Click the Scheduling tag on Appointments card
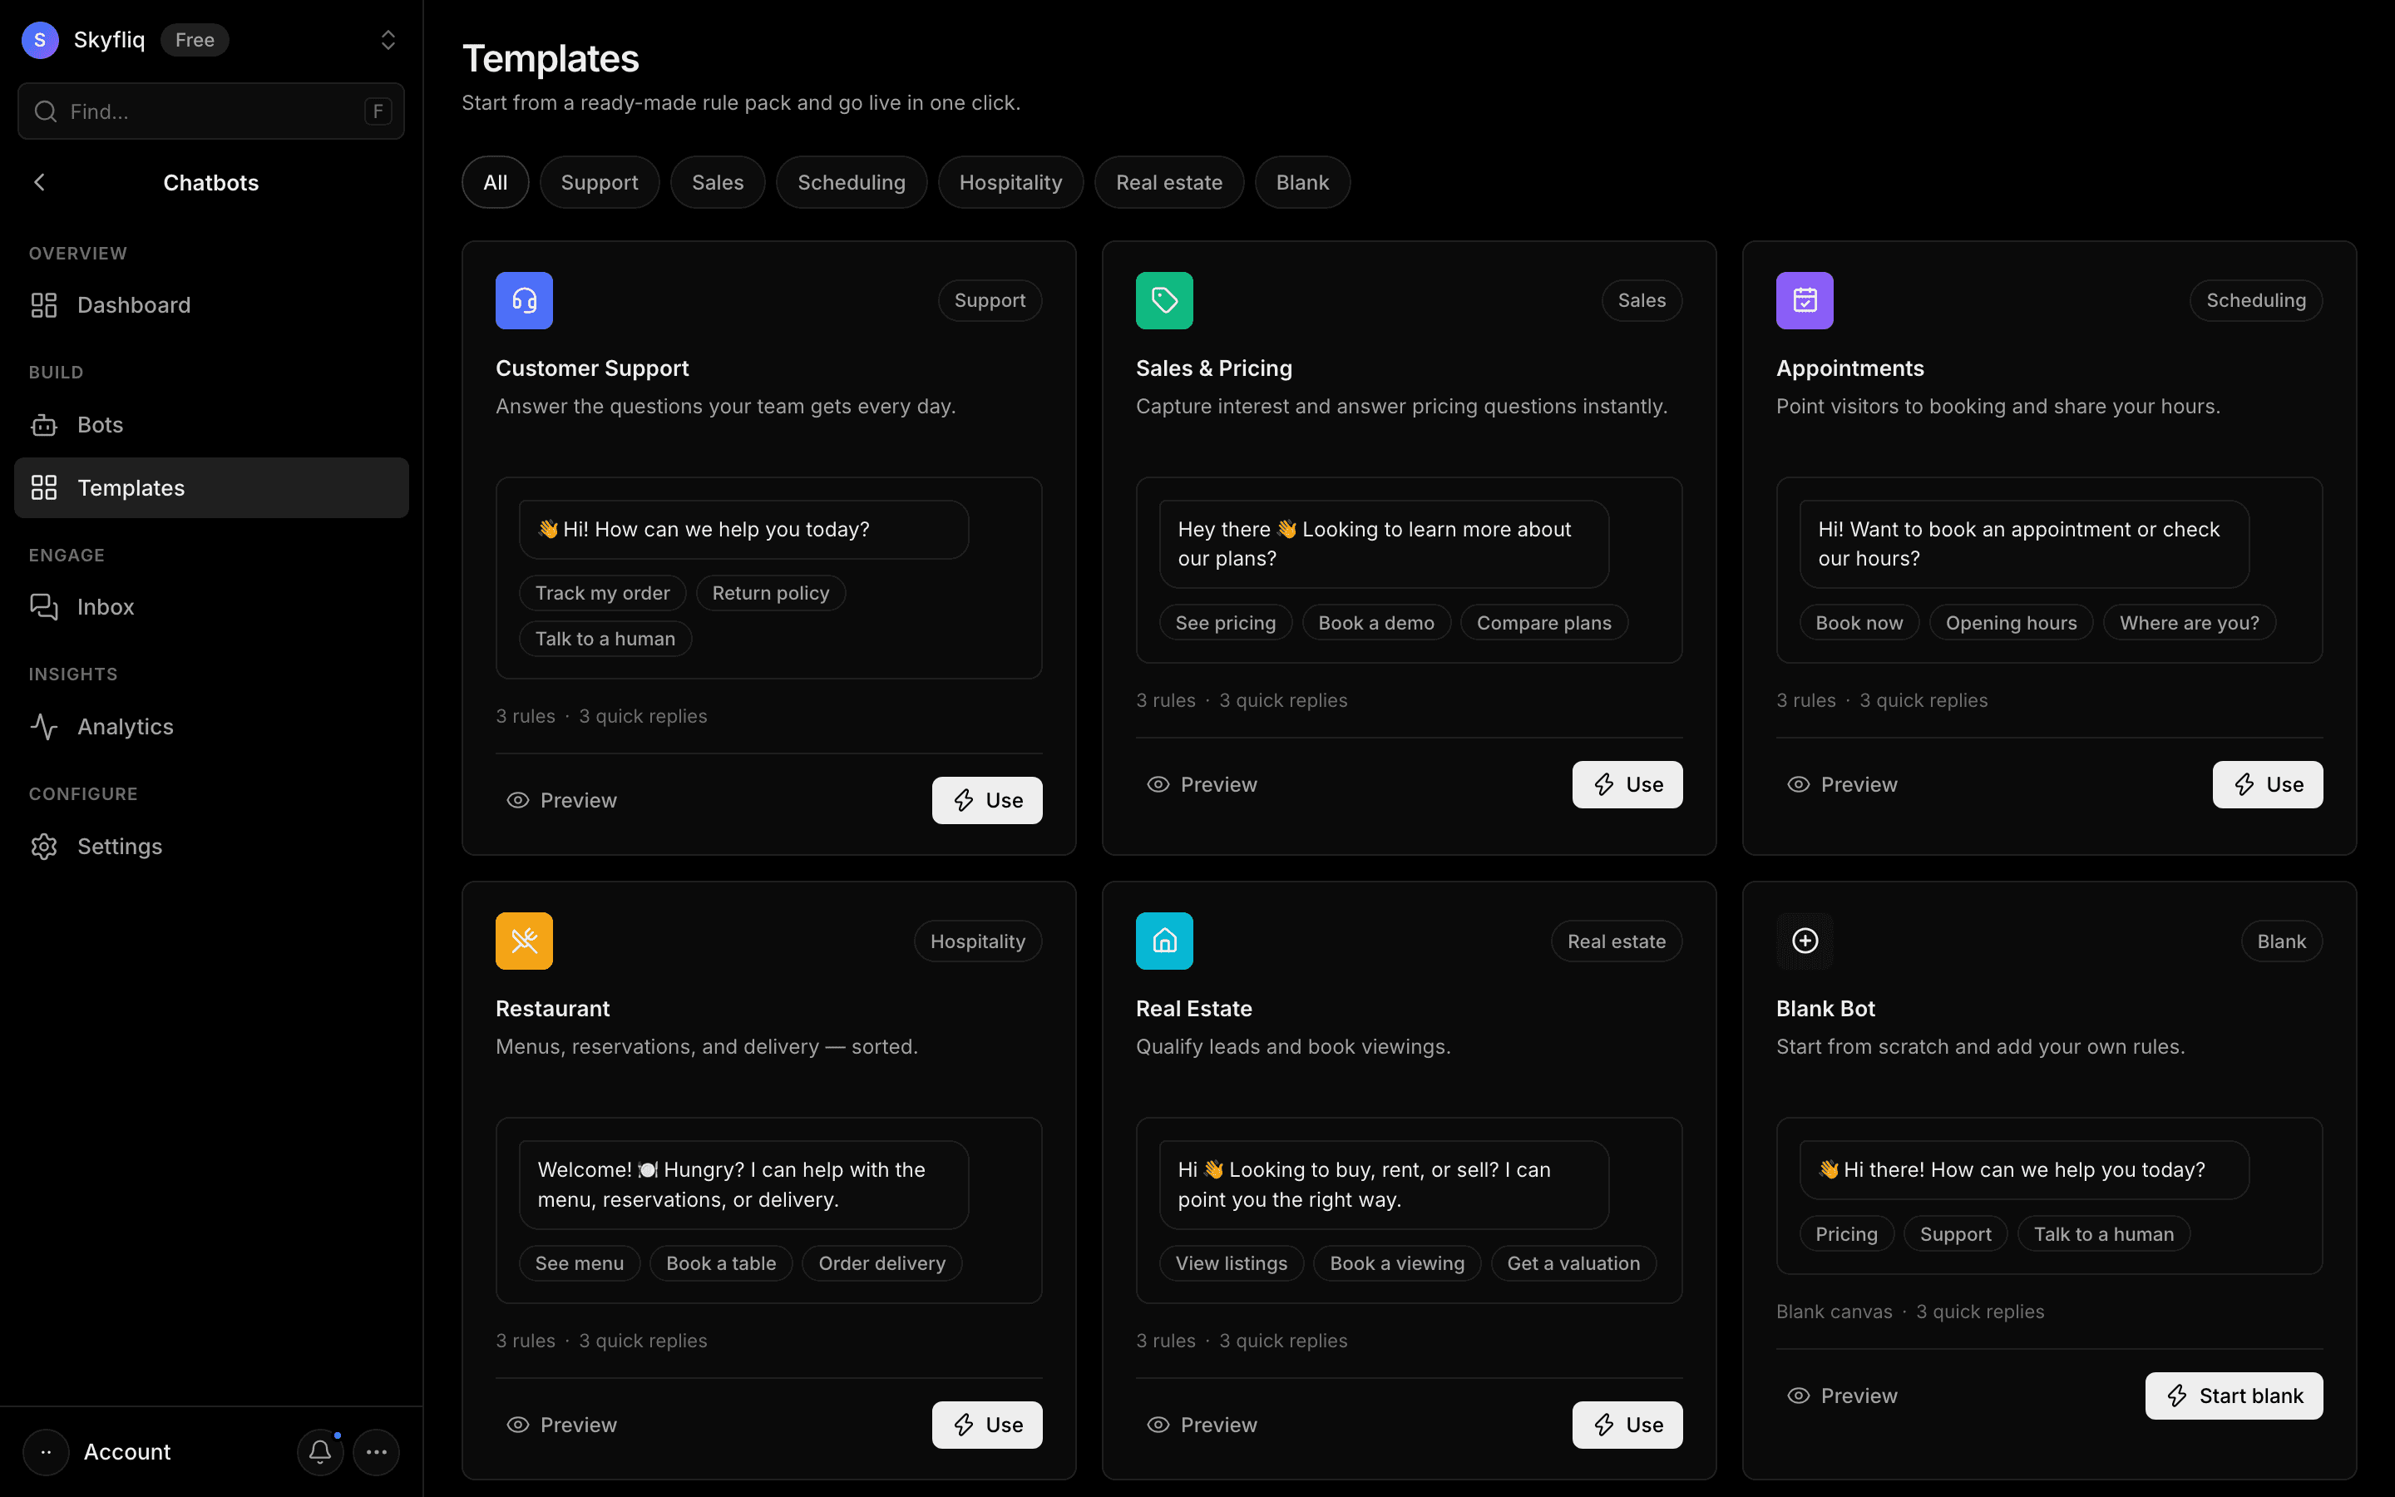Image resolution: width=2395 pixels, height=1497 pixels. pos(2255,300)
